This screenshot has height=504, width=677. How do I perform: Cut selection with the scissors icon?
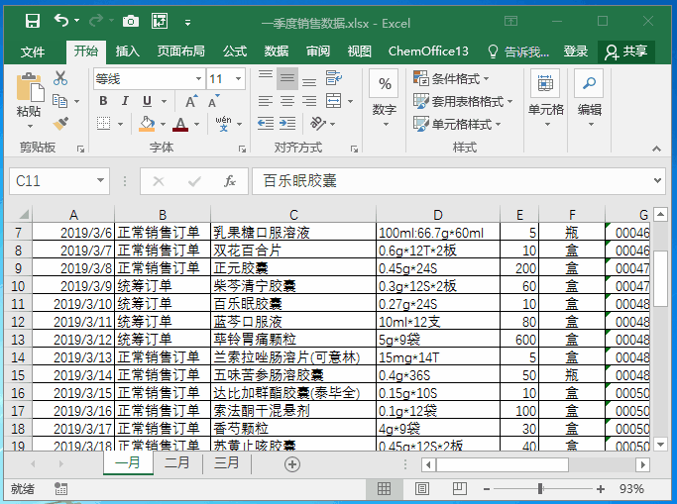[x=60, y=78]
